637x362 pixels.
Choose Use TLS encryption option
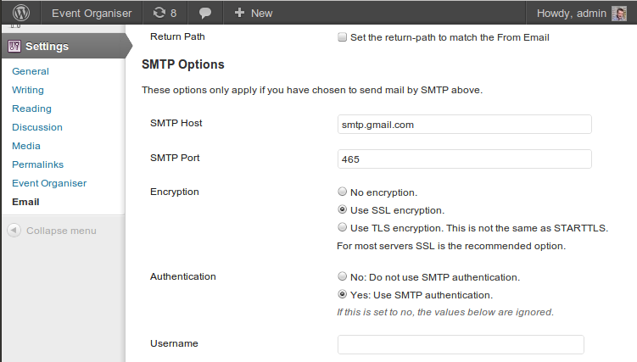pyautogui.click(x=342, y=227)
